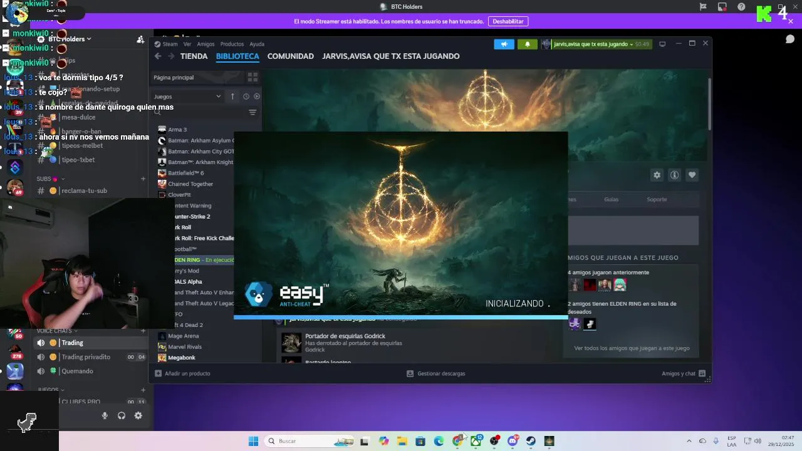This screenshot has height=451, width=802.
Task: Open Gestionar descargas
Action: click(x=436, y=373)
